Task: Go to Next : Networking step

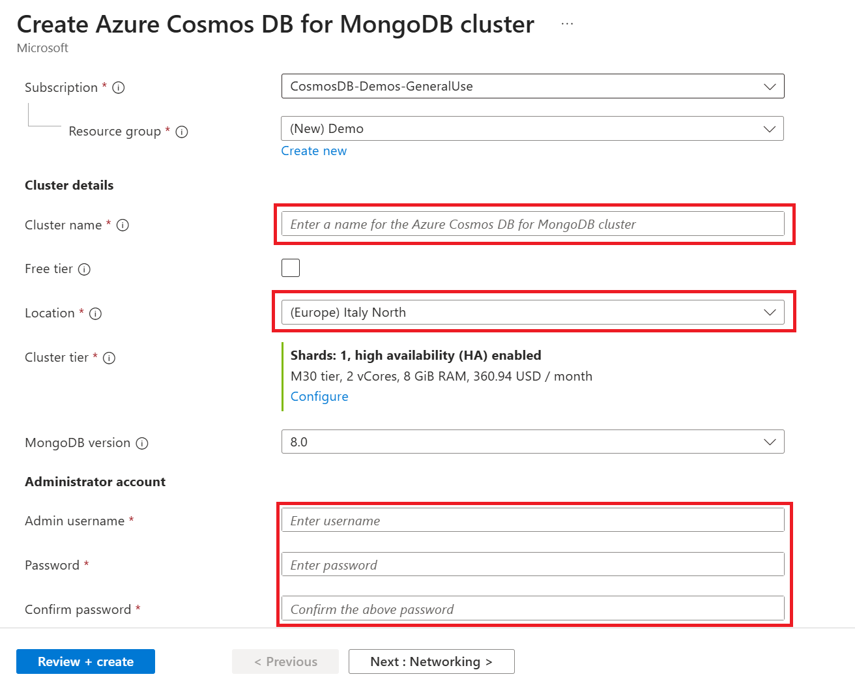Action: pos(431,661)
